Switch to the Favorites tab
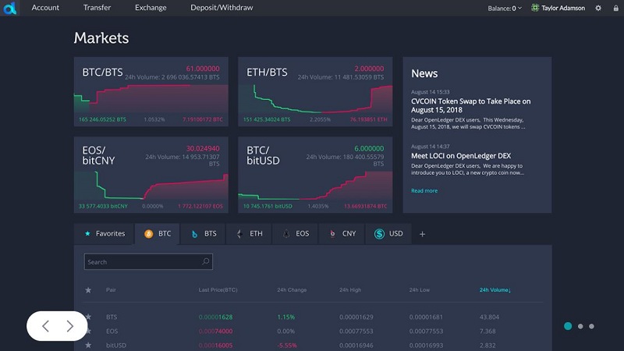 [105, 233]
